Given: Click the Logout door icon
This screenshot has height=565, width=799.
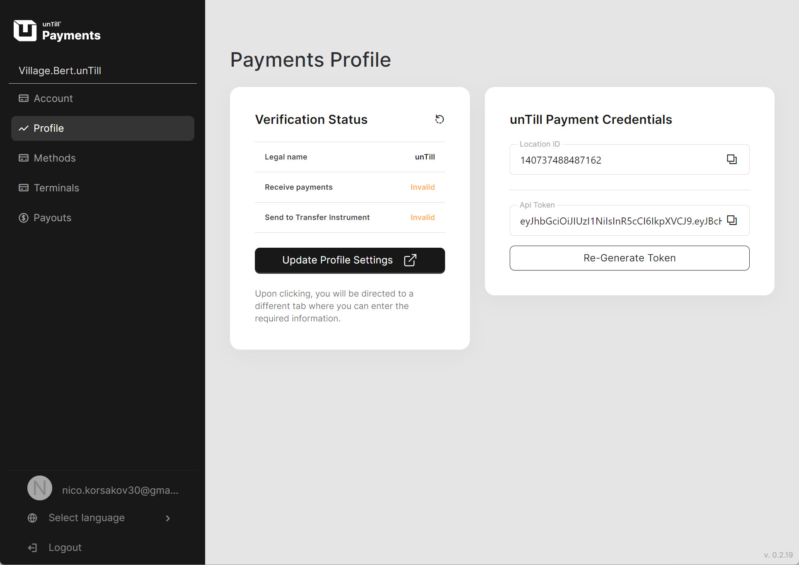Looking at the screenshot, I should click(32, 548).
